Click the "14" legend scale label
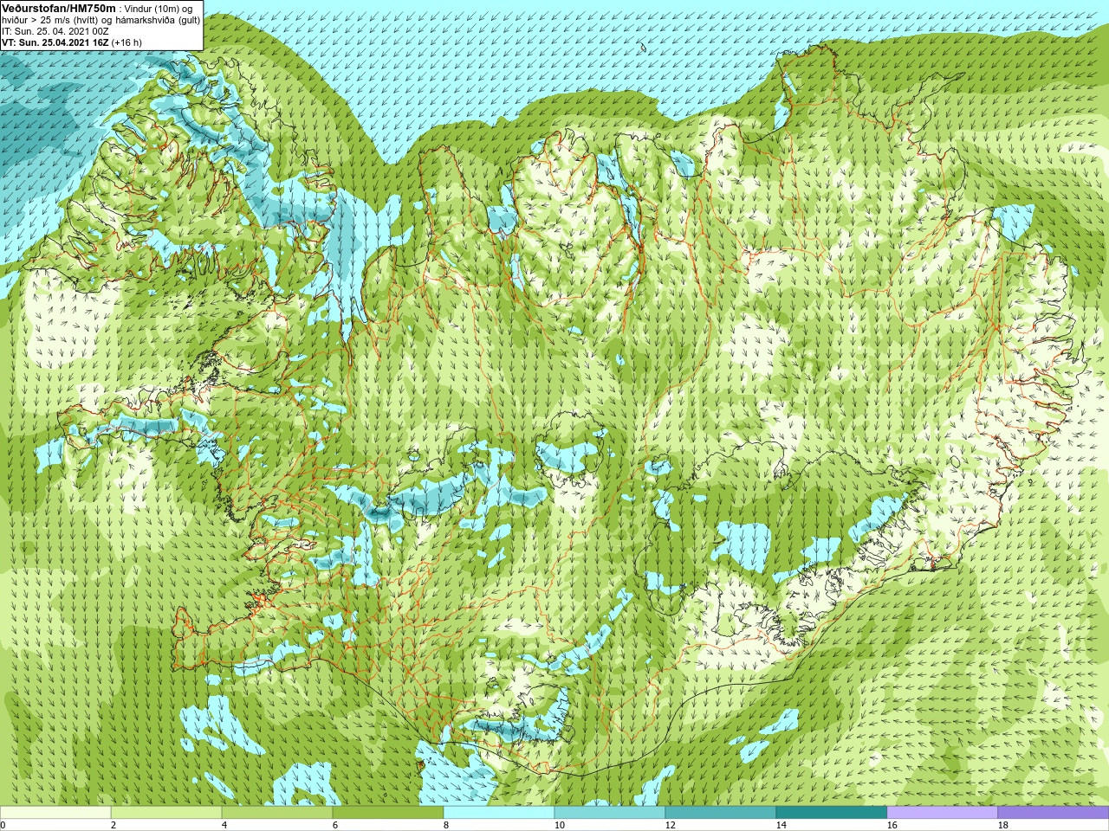 (x=781, y=825)
